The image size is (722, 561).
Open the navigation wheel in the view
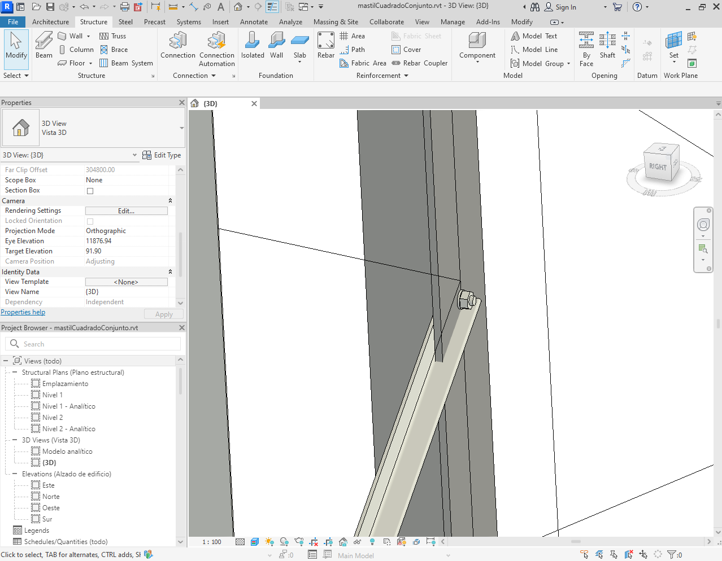pos(703,225)
